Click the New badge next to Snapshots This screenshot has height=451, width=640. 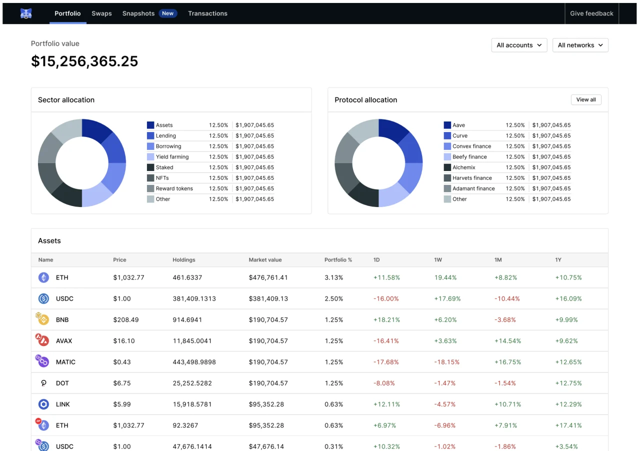coord(168,13)
